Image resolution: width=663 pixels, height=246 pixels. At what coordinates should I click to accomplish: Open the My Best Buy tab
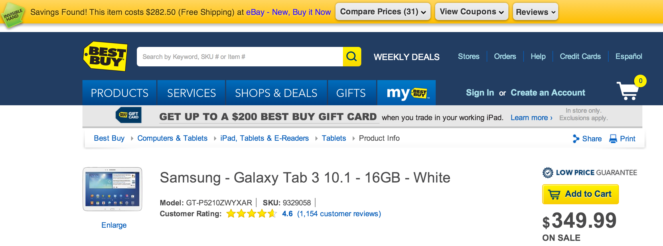pos(407,93)
